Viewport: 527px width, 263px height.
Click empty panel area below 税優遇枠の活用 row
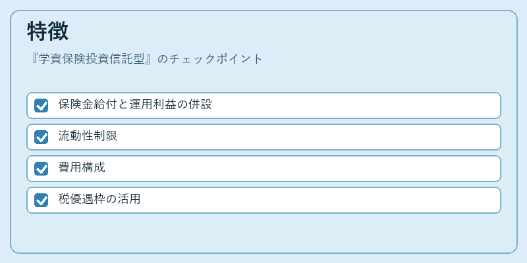click(263, 233)
